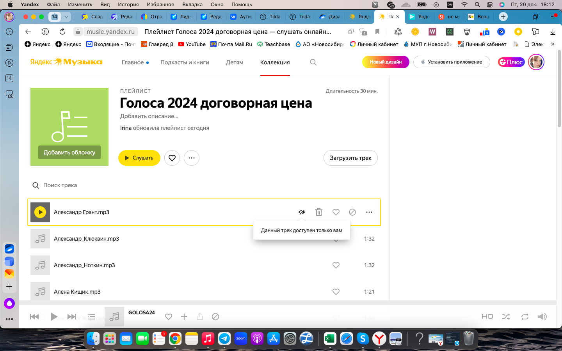The height and width of the screenshot is (351, 562).
Task: Open Finder from the Dock
Action: tap(93, 339)
